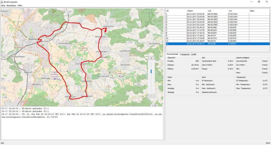Select route dated 26.02.2017 02:29:16
The width and height of the screenshot is (271, 145).
pos(218,28)
